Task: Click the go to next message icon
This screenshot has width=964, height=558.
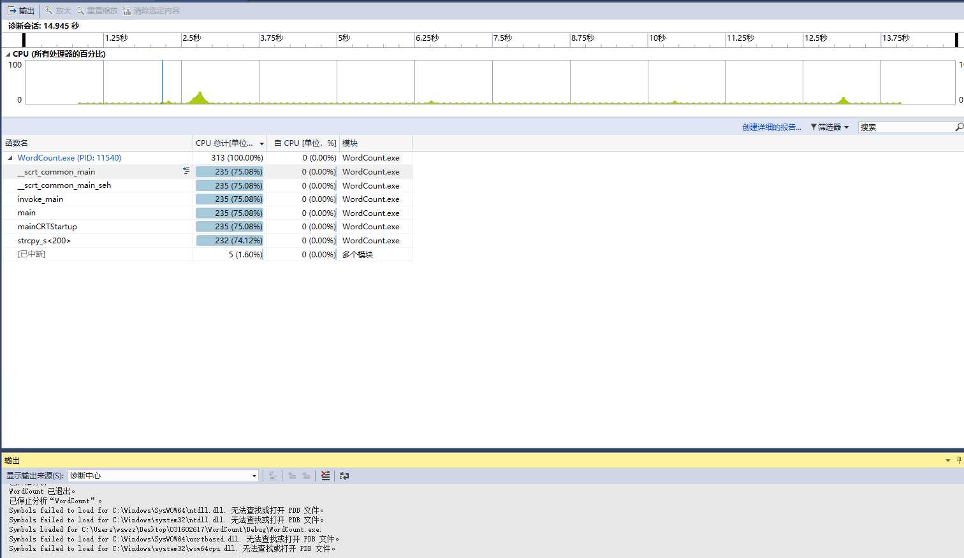Action: point(306,476)
